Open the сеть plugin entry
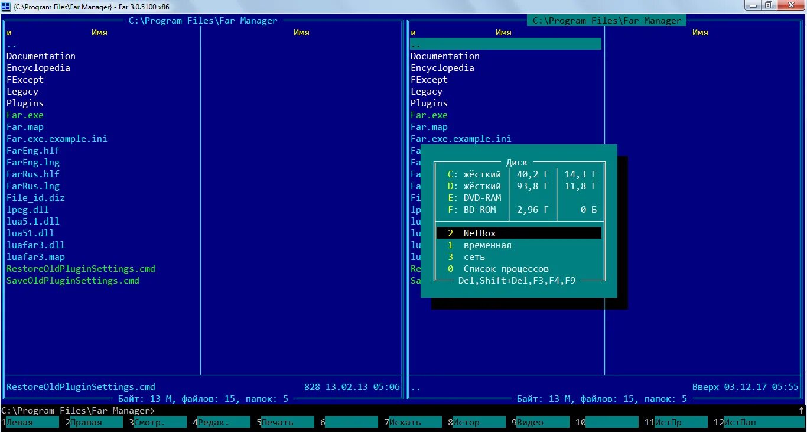The height and width of the screenshot is (432, 807). [519, 257]
